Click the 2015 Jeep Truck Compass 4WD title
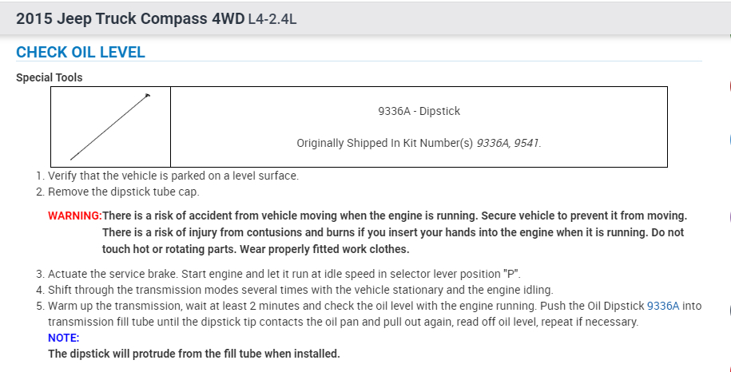Viewport: 731px width, 372px height. (x=130, y=18)
